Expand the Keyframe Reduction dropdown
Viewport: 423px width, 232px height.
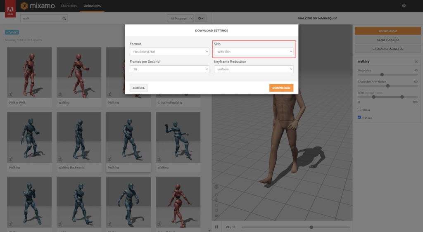(x=254, y=69)
